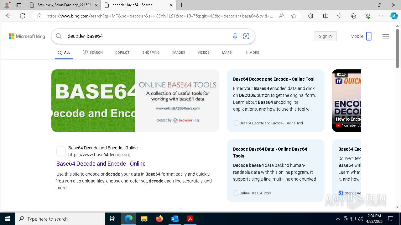Switch to the COPILOT tab

122,52
